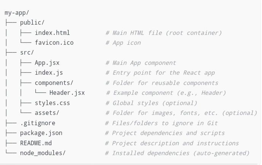The image size is (262, 165).
Task: Click the package.json entry
Action: pyautogui.click(x=41, y=133)
